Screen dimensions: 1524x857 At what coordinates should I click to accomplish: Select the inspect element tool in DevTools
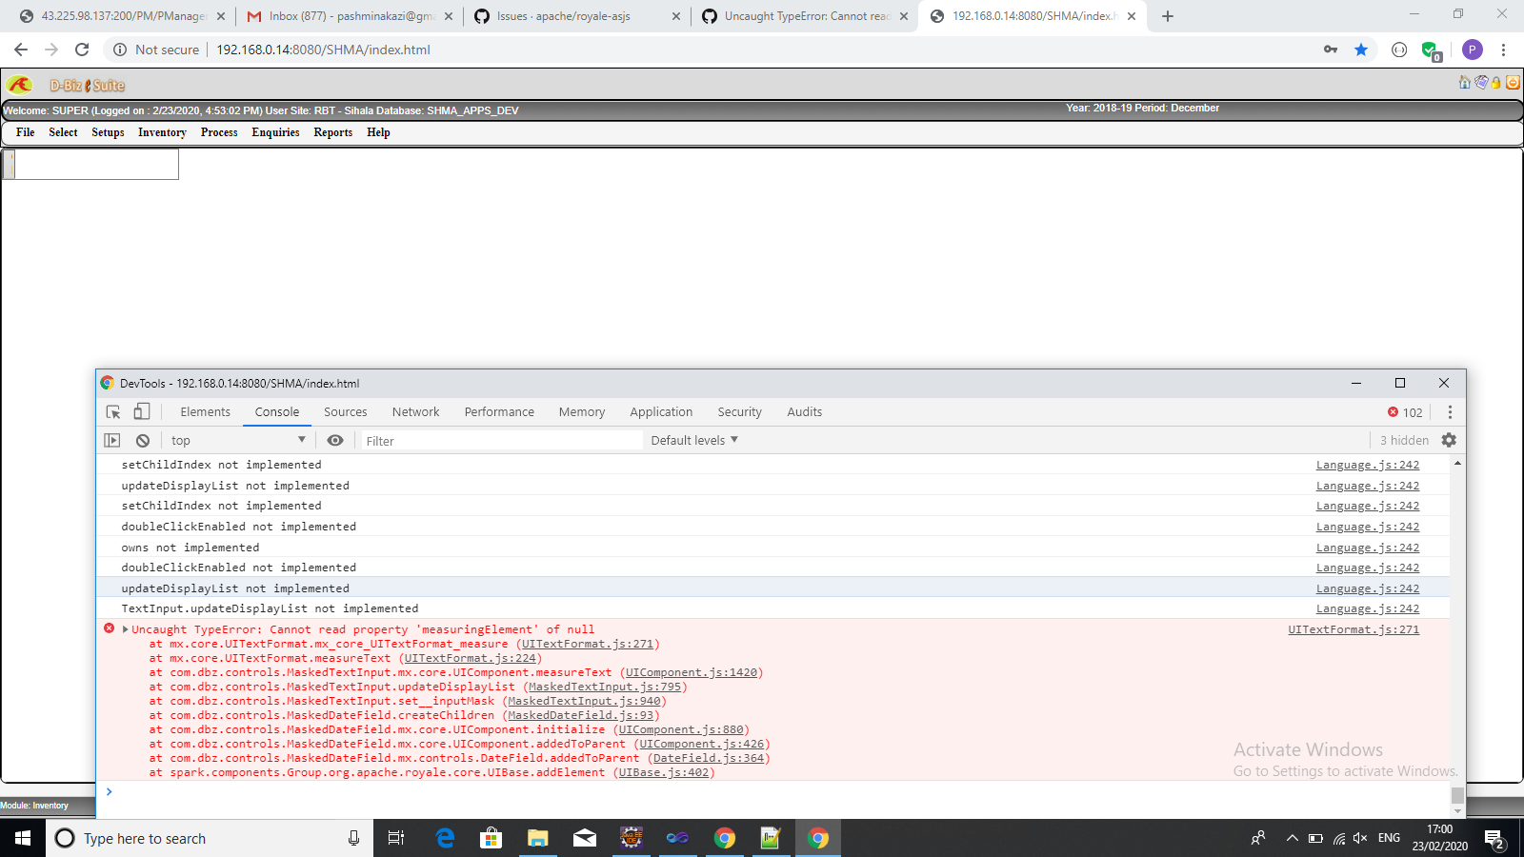tap(113, 412)
